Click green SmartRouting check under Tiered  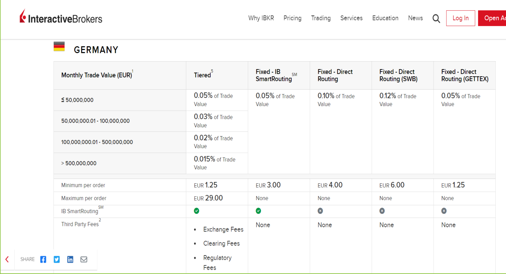point(197,211)
